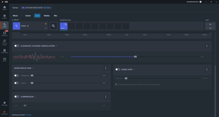Click the 20Hz frequency label
This screenshot has width=219, height=117.
(x=25, y=35)
